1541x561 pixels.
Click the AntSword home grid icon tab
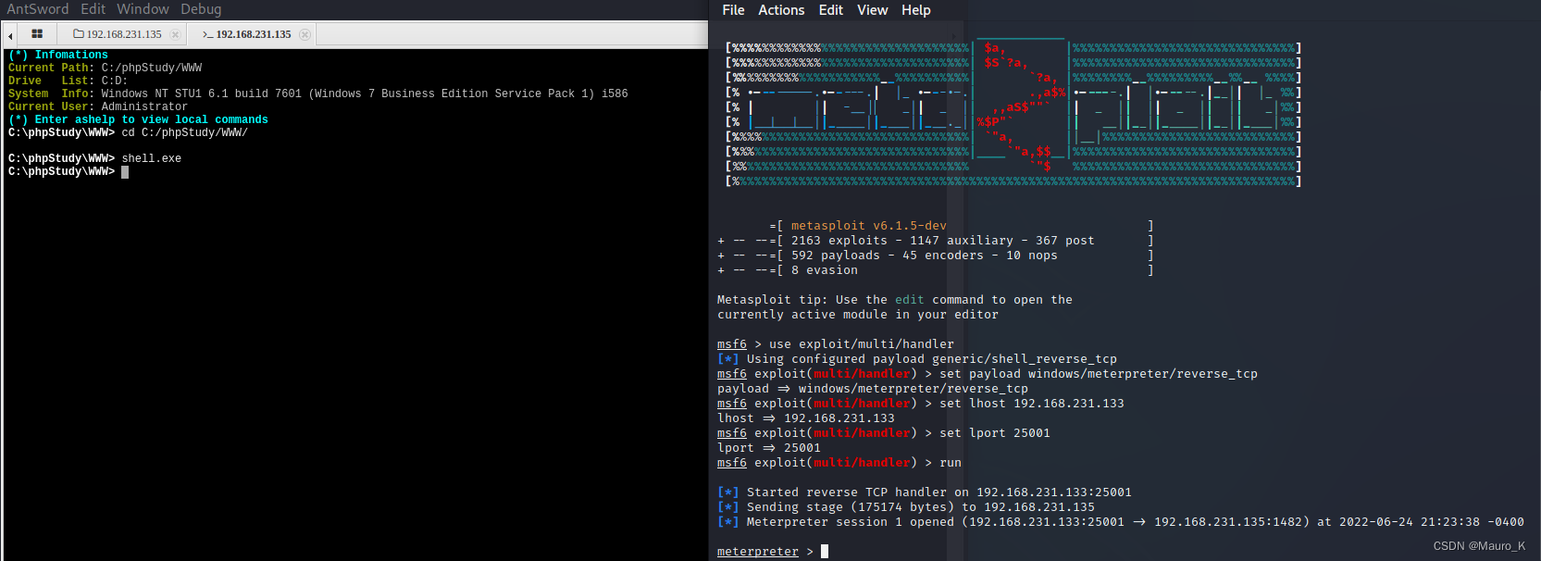(37, 34)
